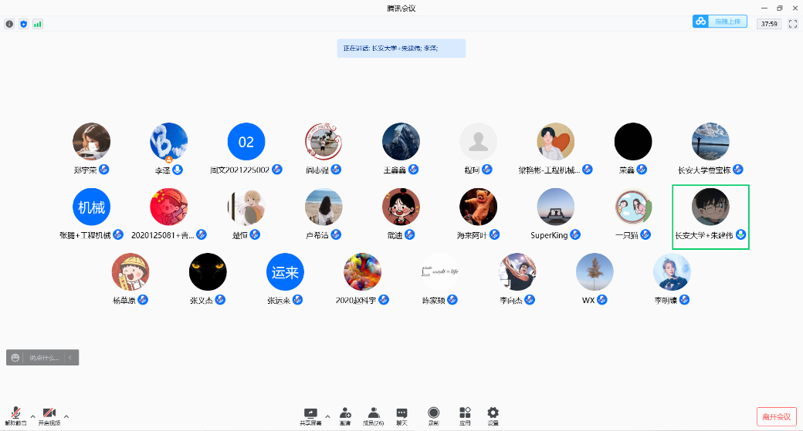Unmute microphone (解除静音)
The width and height of the screenshot is (803, 431).
click(x=15, y=416)
